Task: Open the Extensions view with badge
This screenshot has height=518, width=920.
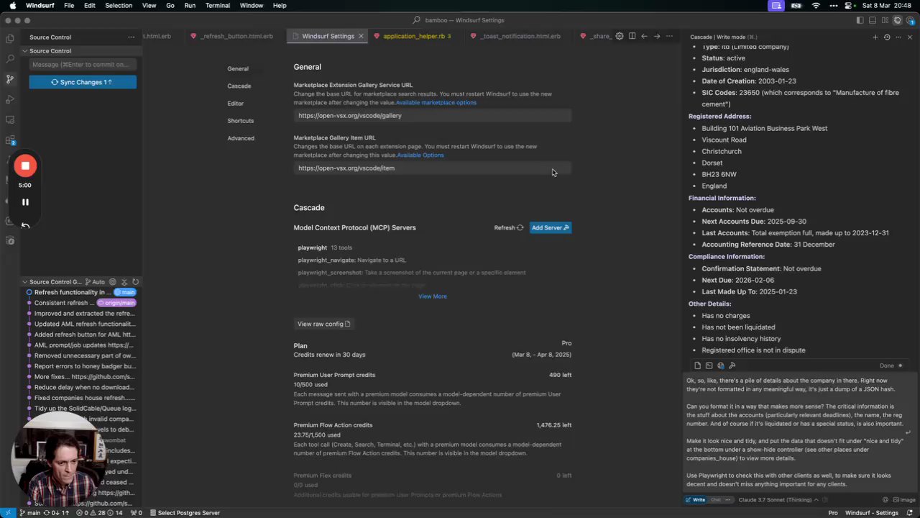Action: pos(9,140)
